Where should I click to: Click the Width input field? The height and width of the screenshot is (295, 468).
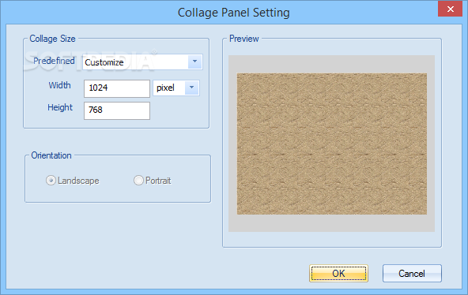coord(117,88)
